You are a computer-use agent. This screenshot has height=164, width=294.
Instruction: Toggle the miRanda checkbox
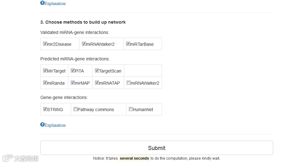45,83
